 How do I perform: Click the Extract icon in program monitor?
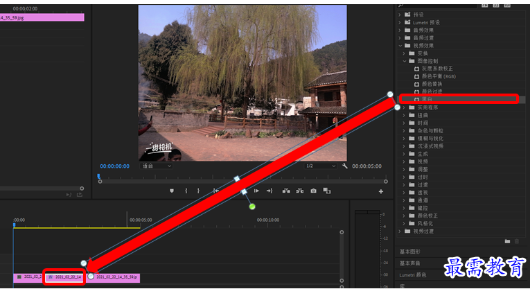[299, 191]
